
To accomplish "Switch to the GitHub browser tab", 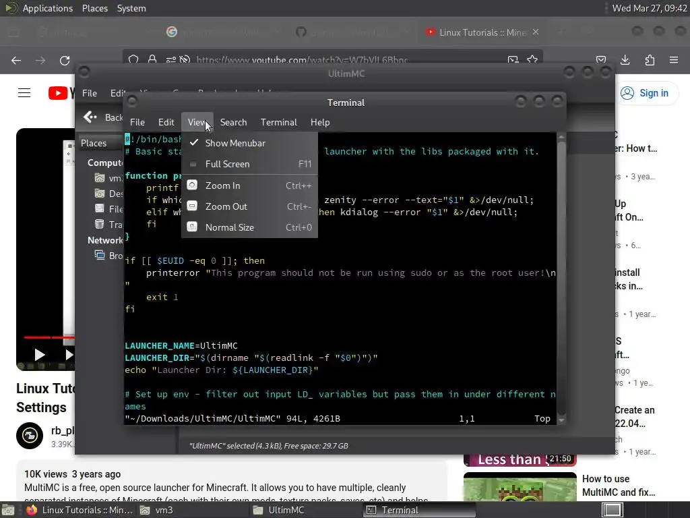I will pos(351,32).
